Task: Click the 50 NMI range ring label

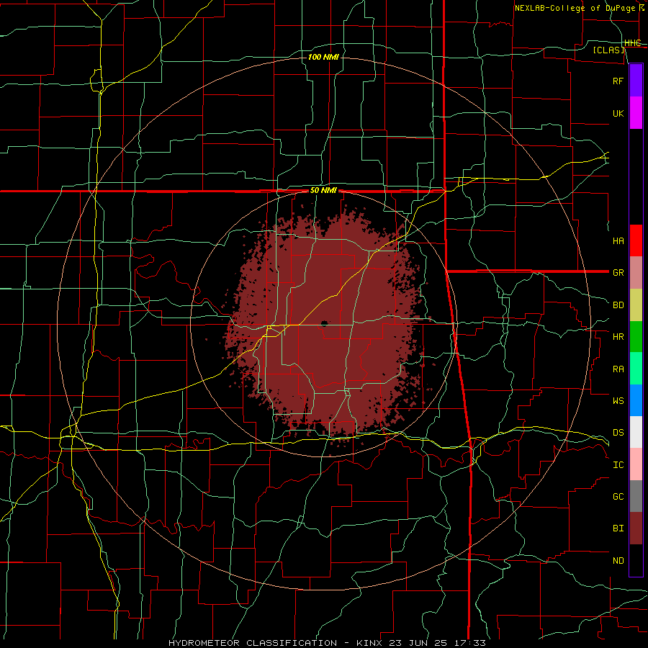Action: (323, 190)
